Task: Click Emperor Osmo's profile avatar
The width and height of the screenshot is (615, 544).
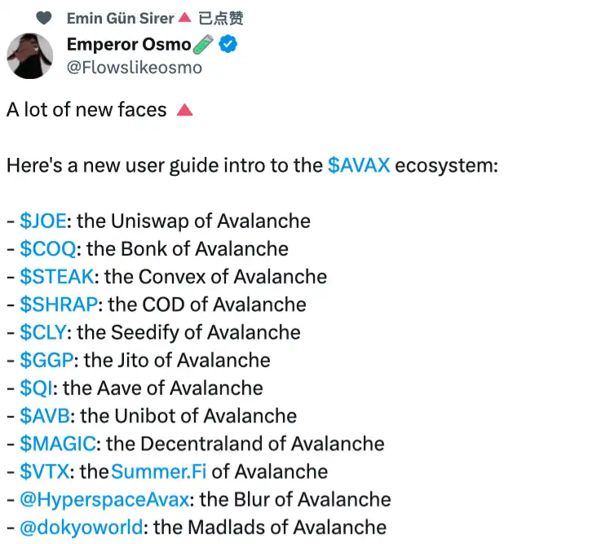Action: tap(30, 57)
